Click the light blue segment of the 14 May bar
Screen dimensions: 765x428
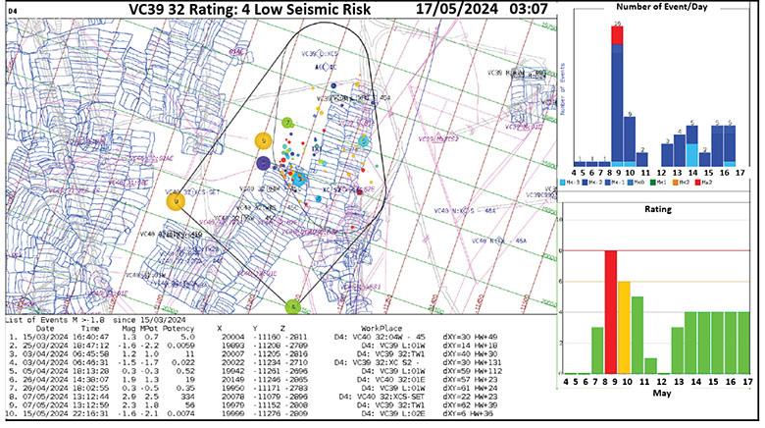point(691,155)
